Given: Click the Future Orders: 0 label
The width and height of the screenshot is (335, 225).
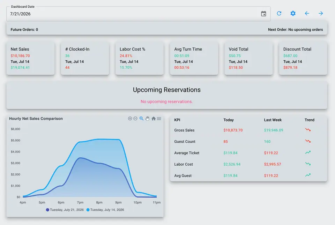Looking at the screenshot, I should click(x=24, y=30).
